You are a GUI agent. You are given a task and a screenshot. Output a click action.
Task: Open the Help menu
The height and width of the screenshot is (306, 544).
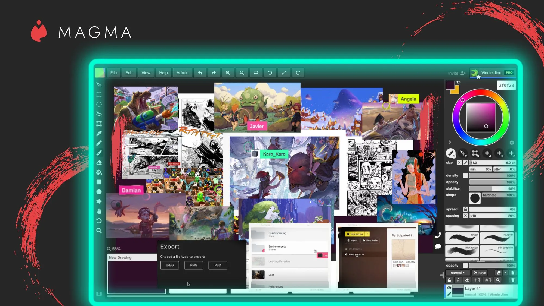click(x=163, y=73)
